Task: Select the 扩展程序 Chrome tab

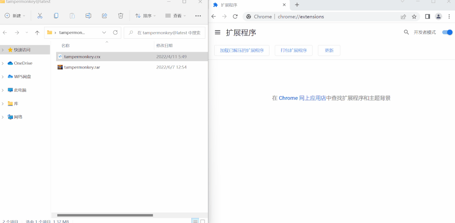Action: tap(250, 5)
